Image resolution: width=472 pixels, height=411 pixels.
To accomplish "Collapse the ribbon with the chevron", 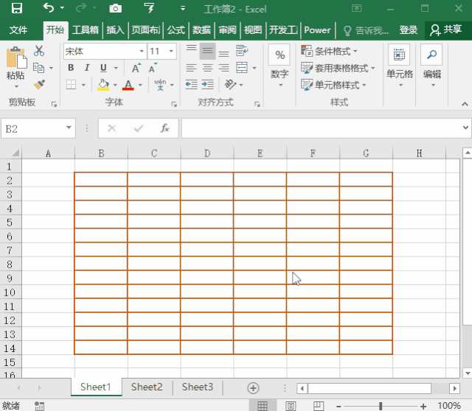I will [465, 104].
